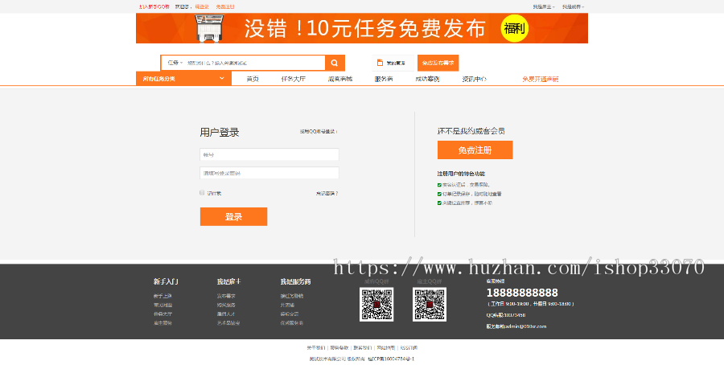Open the 任务 search type dropdown
This screenshot has width=724, height=365.
(175, 63)
